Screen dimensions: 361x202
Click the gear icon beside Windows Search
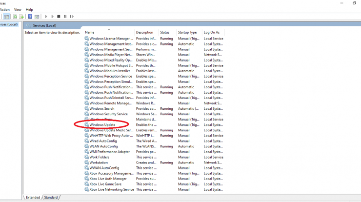[86, 108]
